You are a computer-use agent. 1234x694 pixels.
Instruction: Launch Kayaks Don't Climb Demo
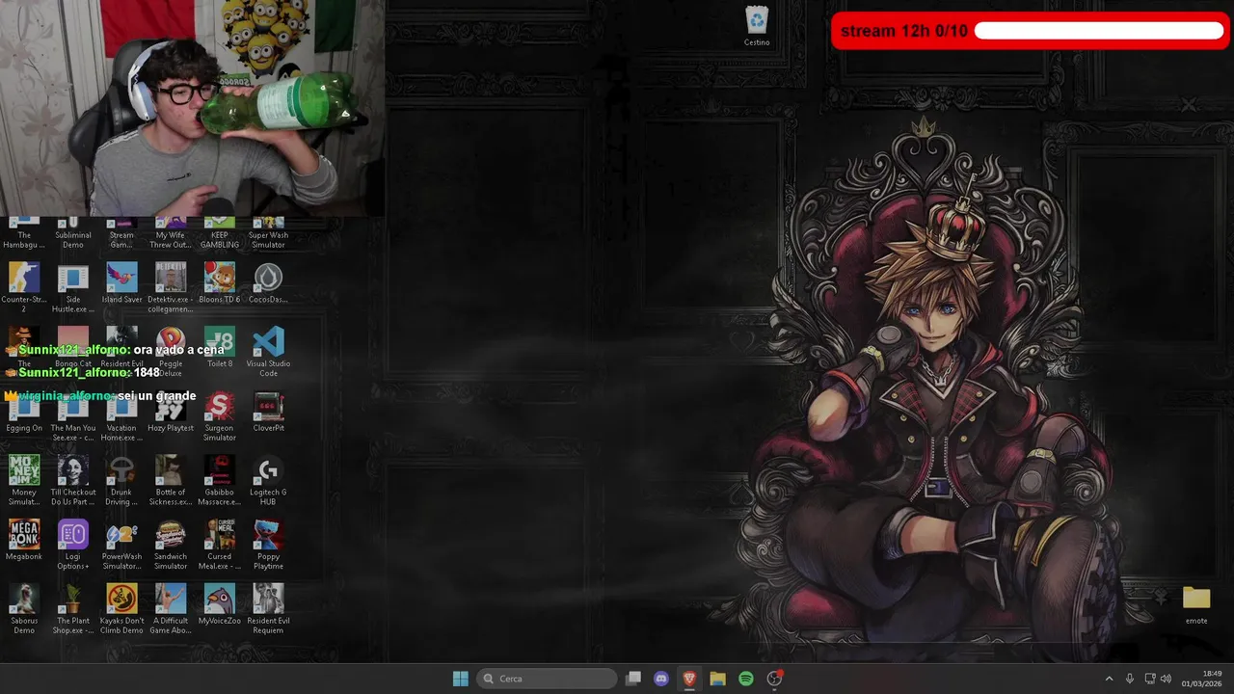[x=121, y=608]
